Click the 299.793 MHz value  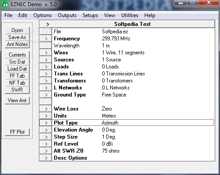coord(116,39)
